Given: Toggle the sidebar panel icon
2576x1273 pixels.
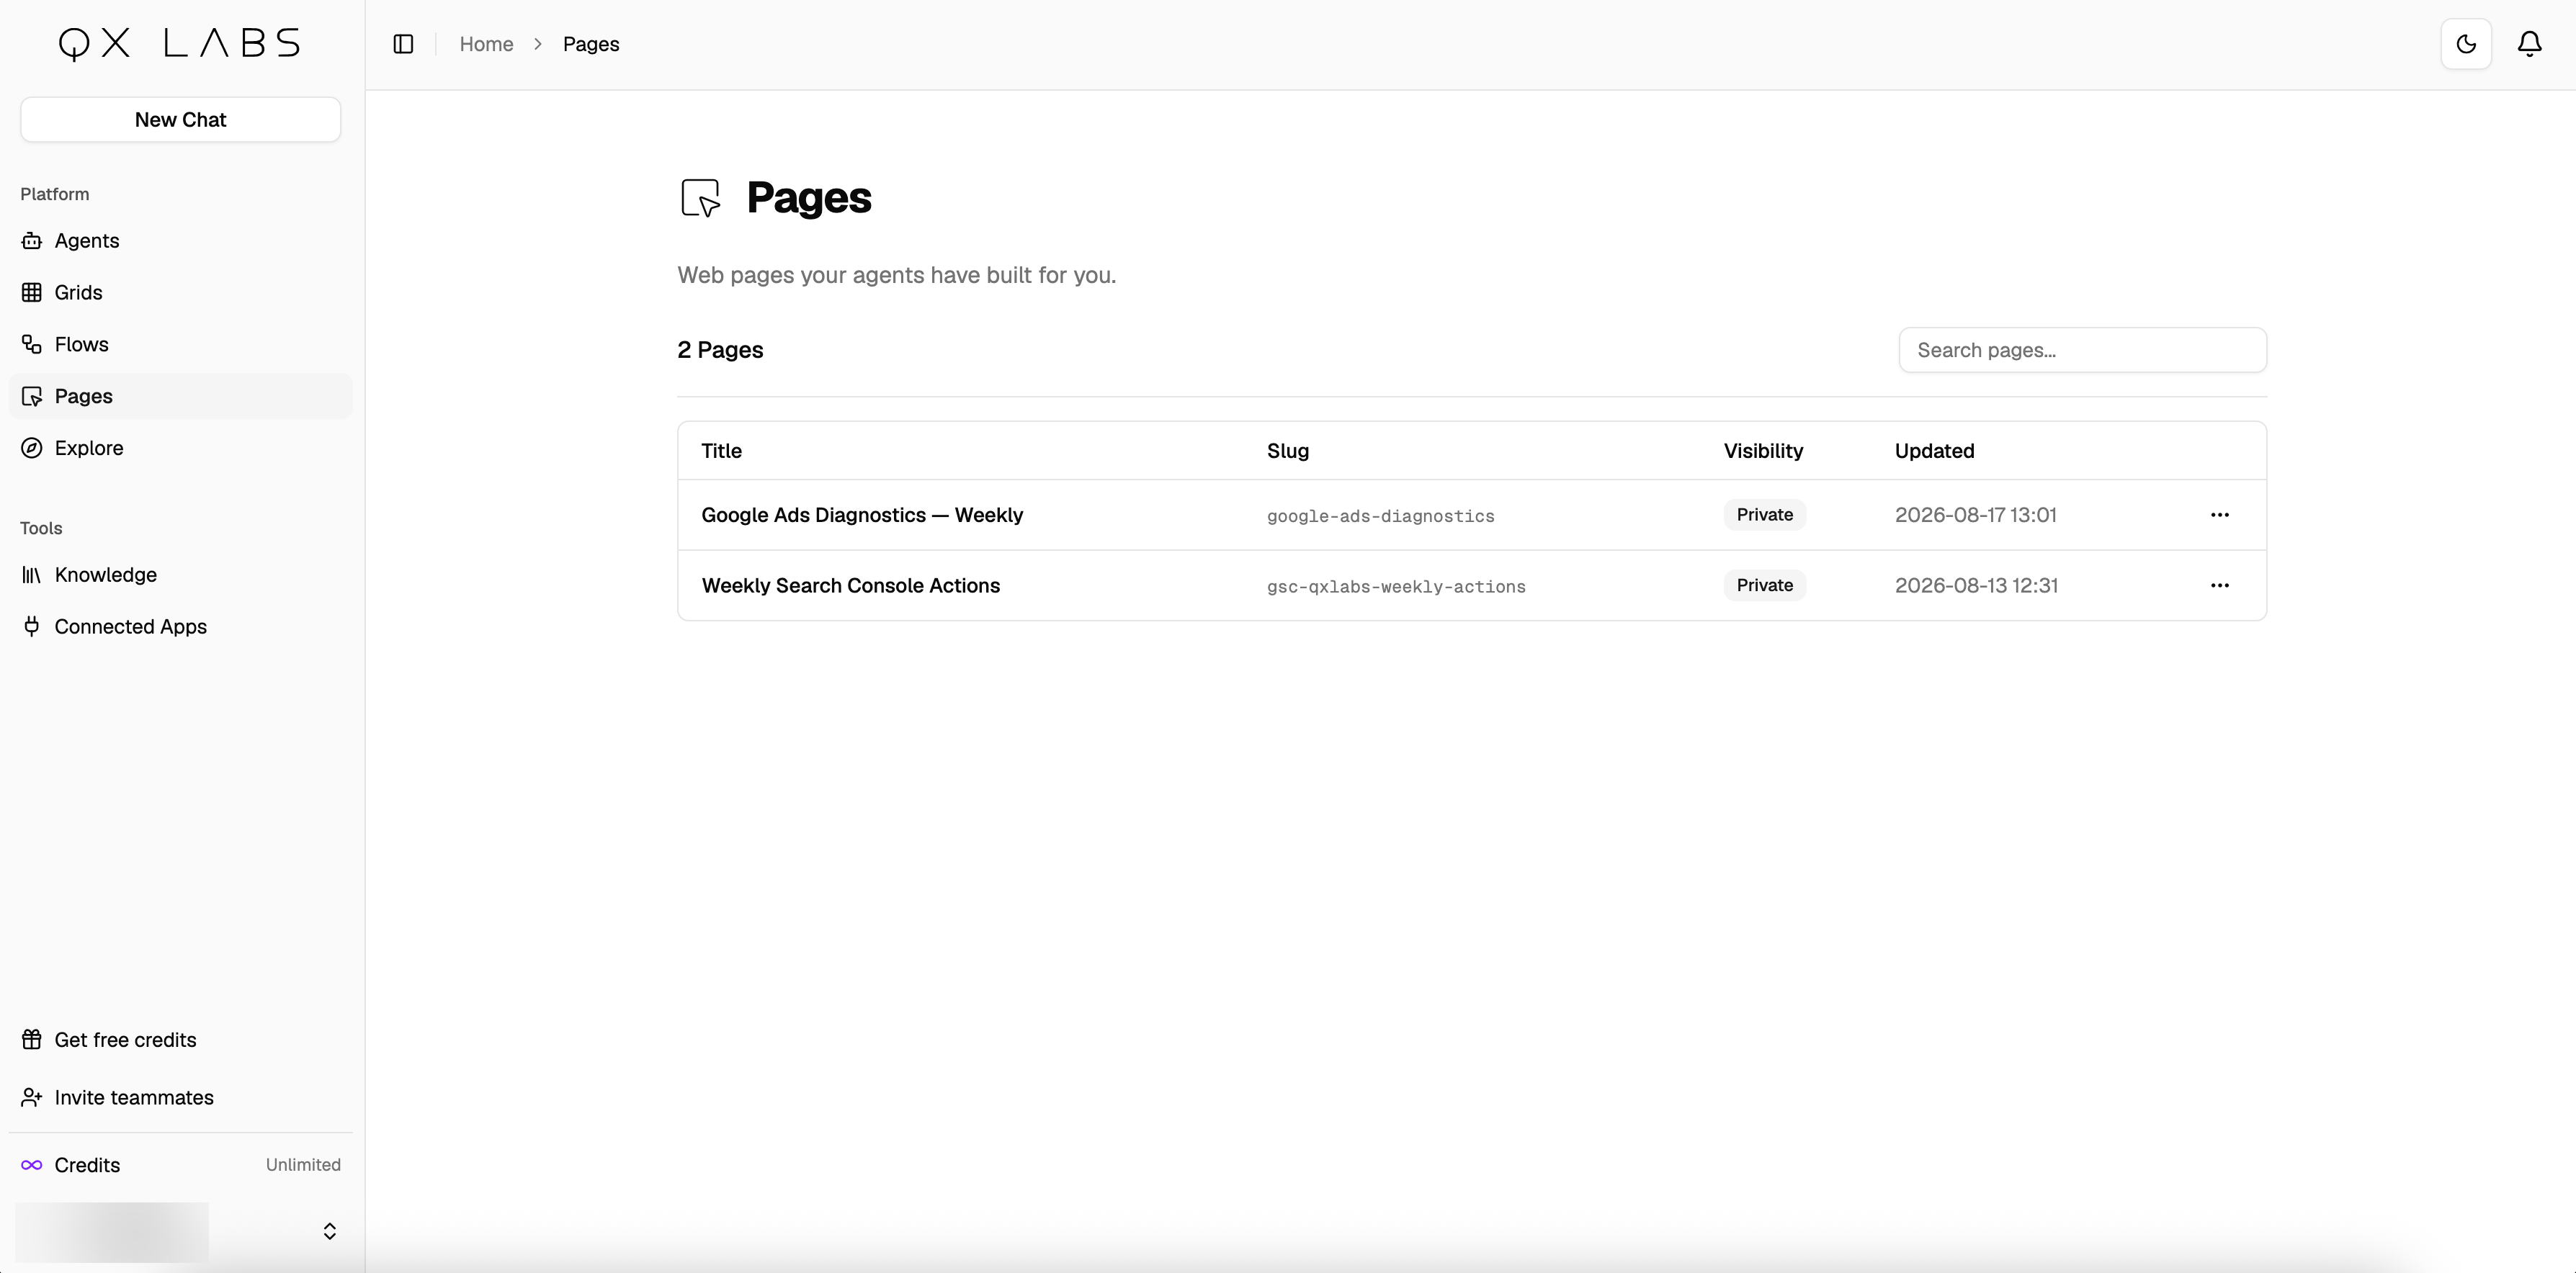Looking at the screenshot, I should [x=403, y=44].
